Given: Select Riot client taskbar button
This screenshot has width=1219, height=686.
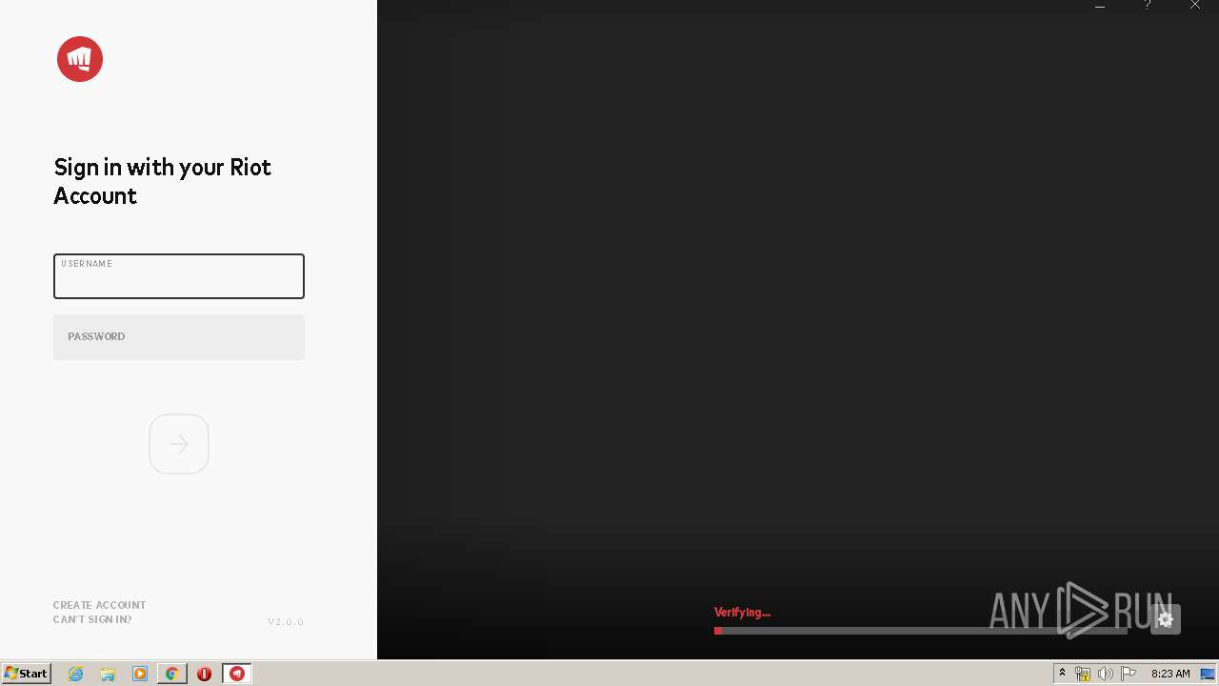Looking at the screenshot, I should pyautogui.click(x=237, y=674).
